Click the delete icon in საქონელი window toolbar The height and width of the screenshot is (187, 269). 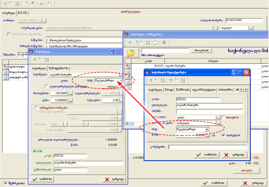[x=47, y=60]
